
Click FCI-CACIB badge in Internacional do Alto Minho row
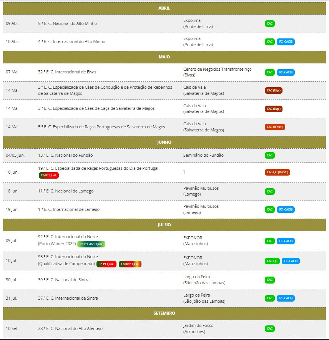point(286,41)
